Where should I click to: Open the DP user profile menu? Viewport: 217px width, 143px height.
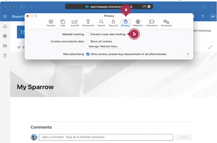[213, 16]
